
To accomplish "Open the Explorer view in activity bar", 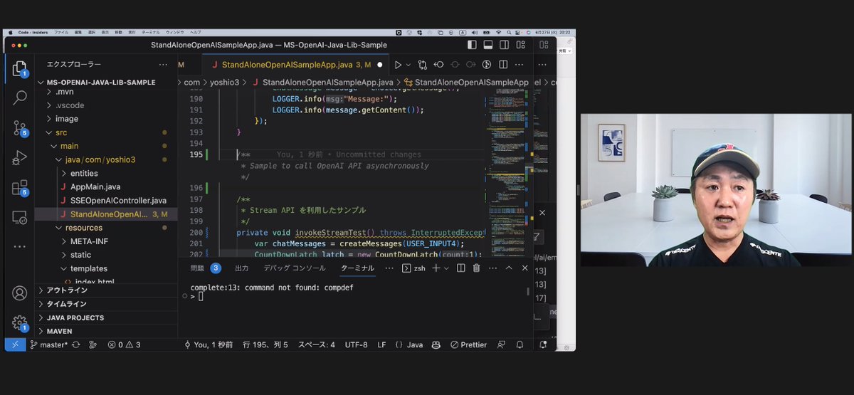I will (x=19, y=68).
